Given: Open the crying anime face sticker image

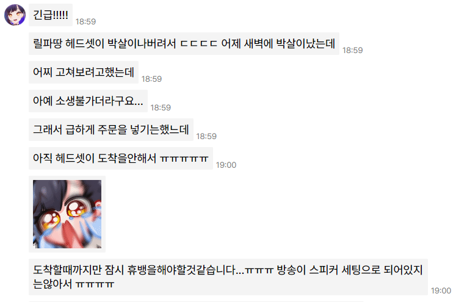Looking at the screenshot, I should [67, 214].
